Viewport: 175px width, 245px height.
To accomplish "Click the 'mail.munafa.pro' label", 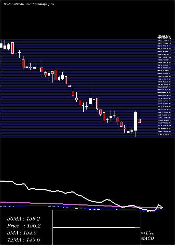I will point(40,4).
